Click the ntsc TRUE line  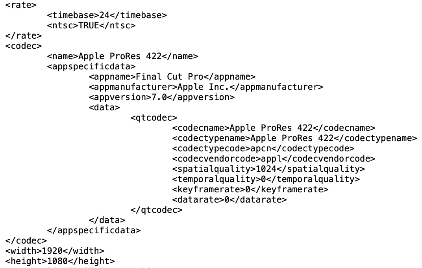pos(91,26)
